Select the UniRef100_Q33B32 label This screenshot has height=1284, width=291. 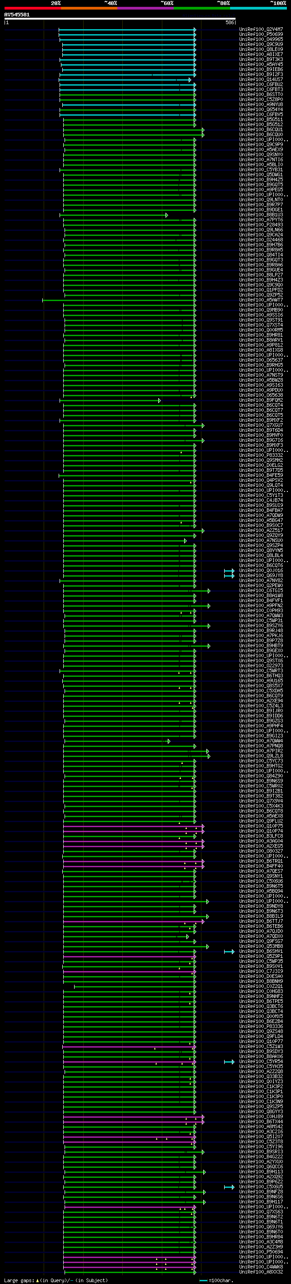[x=261, y=1077]
